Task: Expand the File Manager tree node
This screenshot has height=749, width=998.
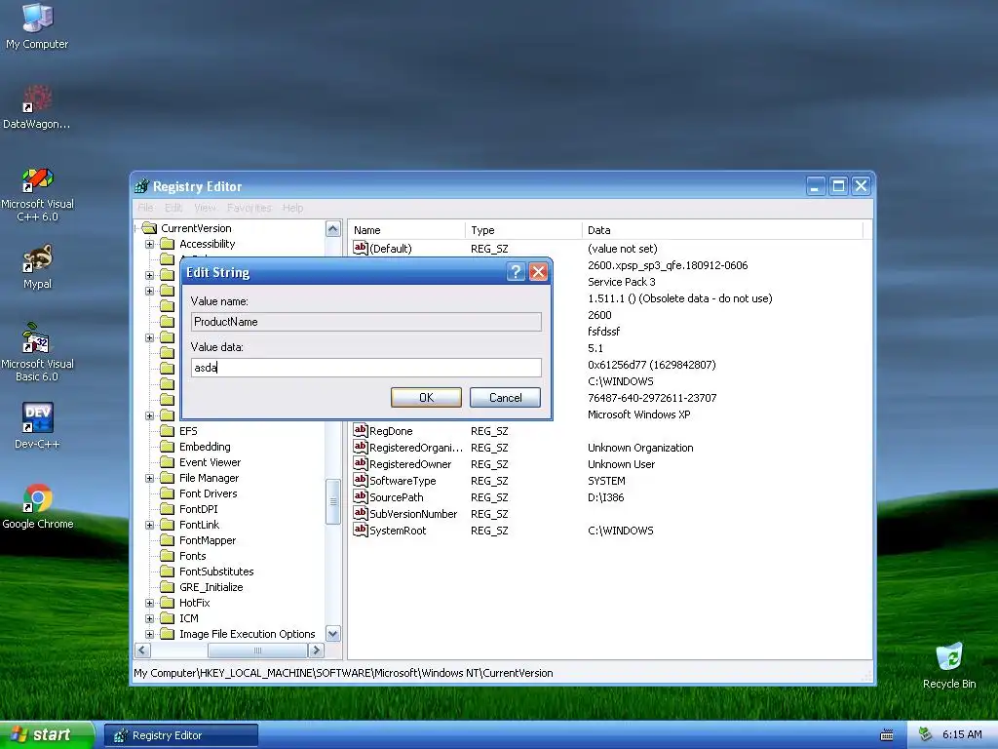Action: [x=149, y=478]
